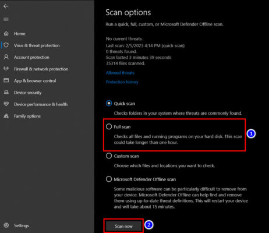The width and height of the screenshot is (269, 233).
Task: Choose the Custom scan radio option
Action: pyautogui.click(x=109, y=156)
